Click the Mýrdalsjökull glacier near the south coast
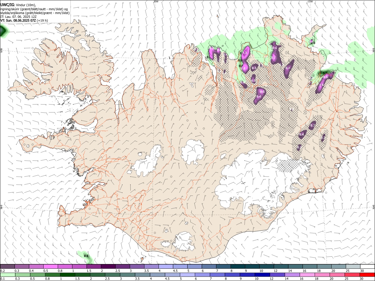Screen dimensions: 375x281 tap(184, 242)
